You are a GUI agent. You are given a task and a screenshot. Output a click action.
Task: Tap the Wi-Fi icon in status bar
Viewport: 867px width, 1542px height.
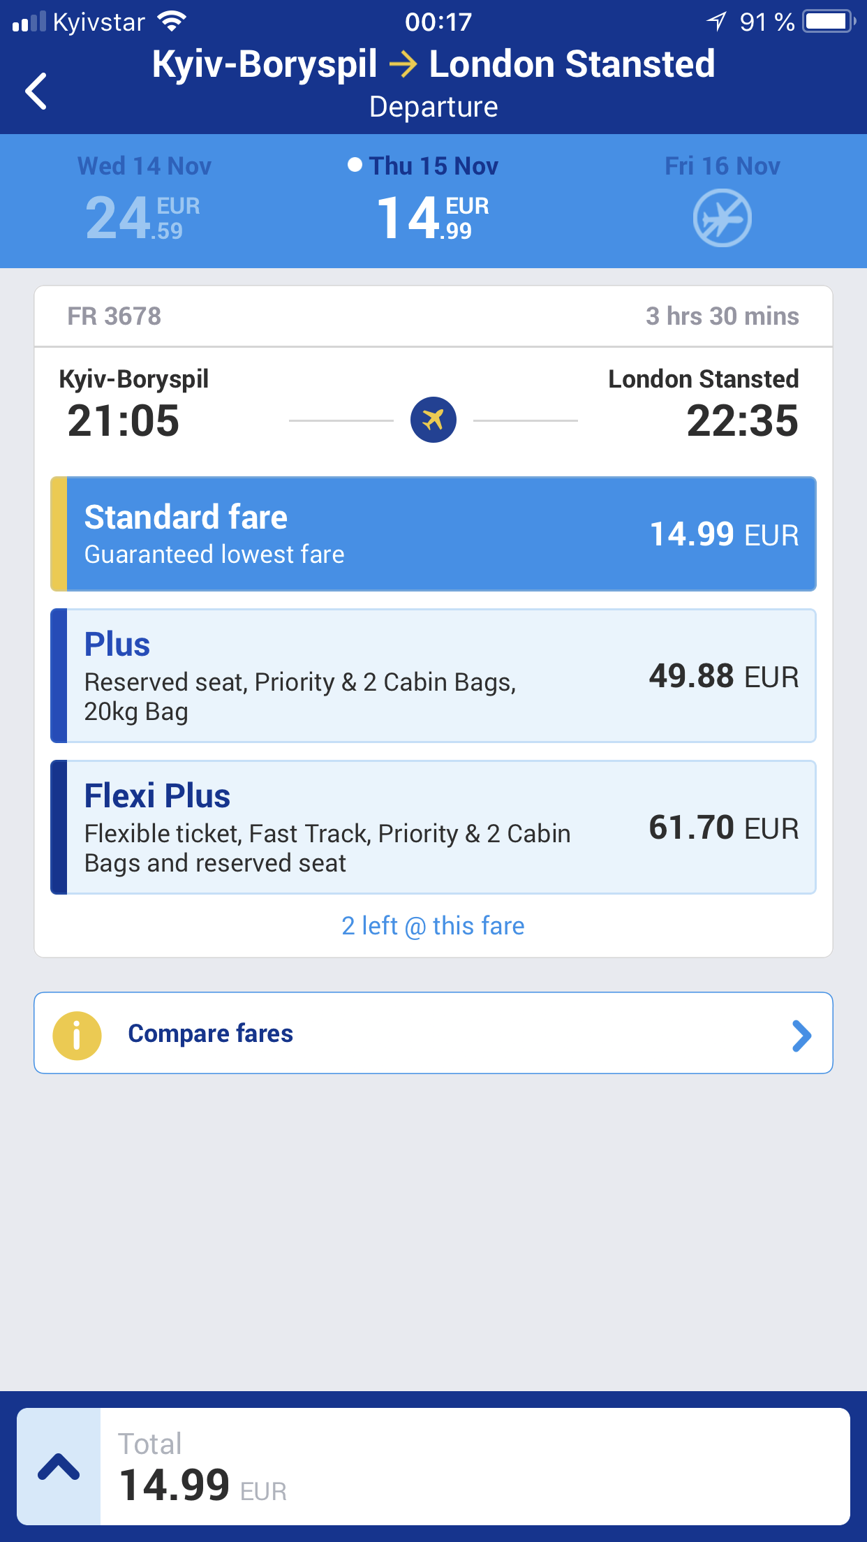pyautogui.click(x=172, y=22)
